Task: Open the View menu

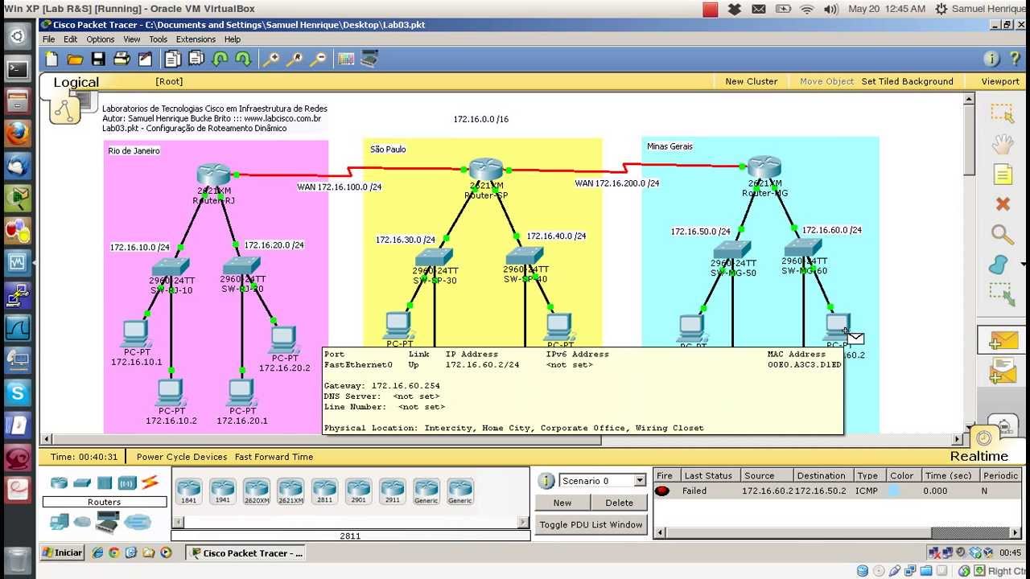Action: click(x=132, y=39)
